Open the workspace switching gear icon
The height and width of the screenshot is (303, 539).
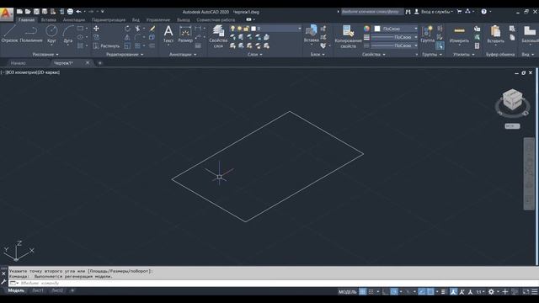pos(491,292)
